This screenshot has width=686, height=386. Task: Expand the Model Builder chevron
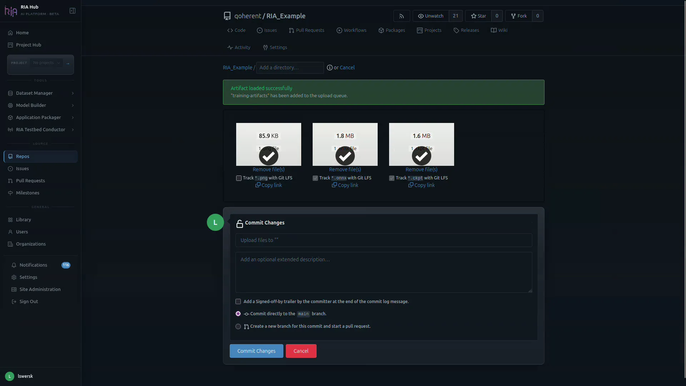(x=73, y=105)
